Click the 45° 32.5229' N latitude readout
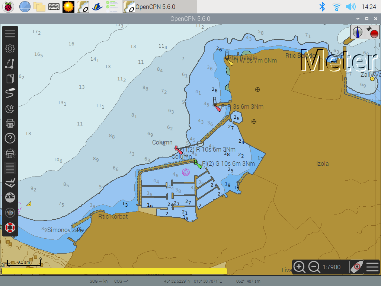Screen dimensions: 381x286 [x=177, y=281]
